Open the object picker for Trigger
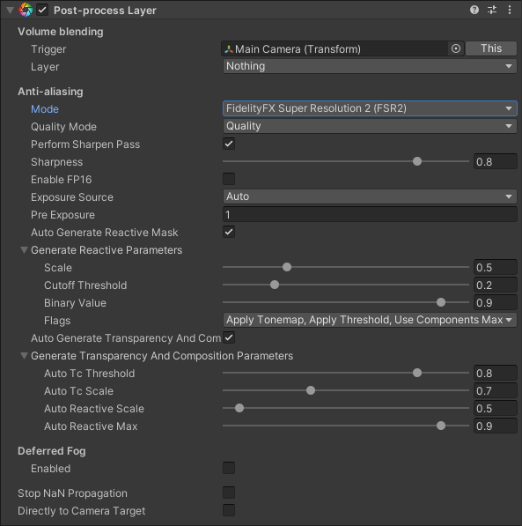522x526 pixels. 456,48
